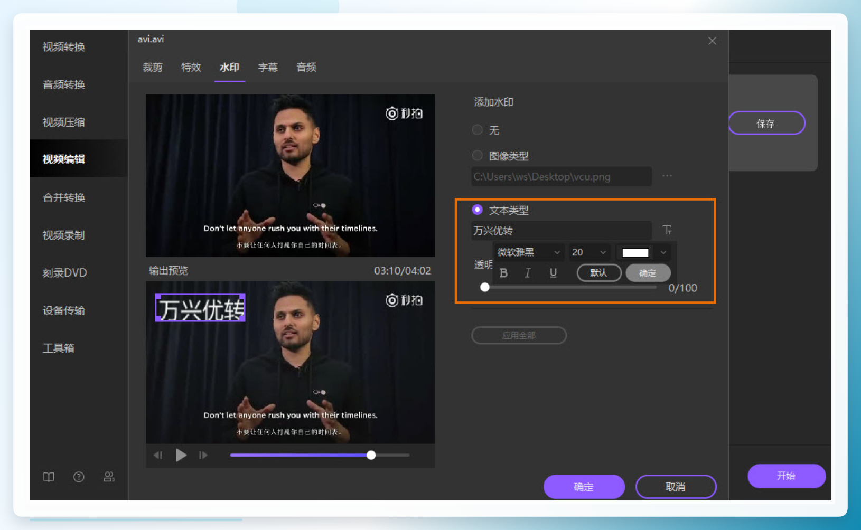Click the 开始 start button
Screen dimensions: 861x530
pos(786,476)
